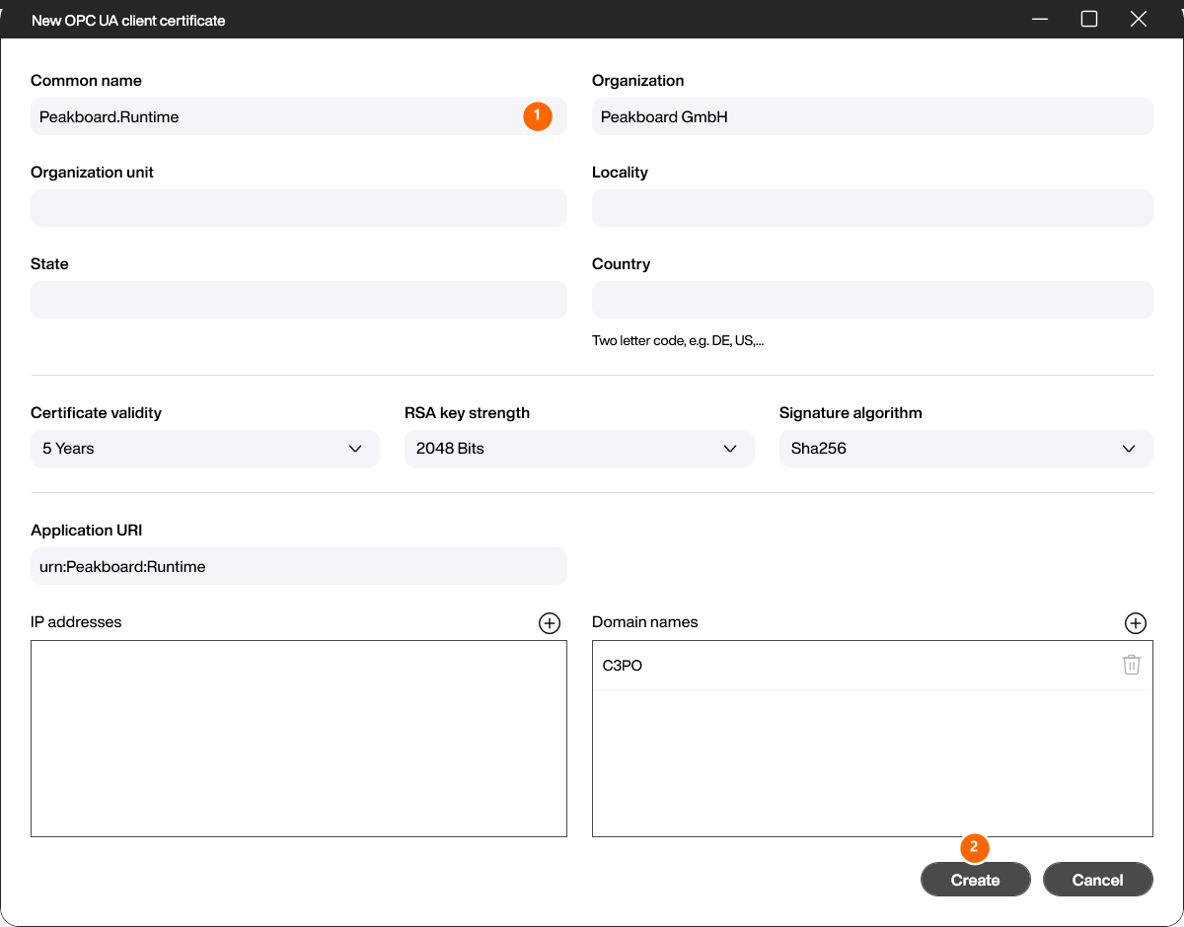This screenshot has height=927, width=1184.
Task: Delete the C3PO domain name
Action: click(1132, 665)
